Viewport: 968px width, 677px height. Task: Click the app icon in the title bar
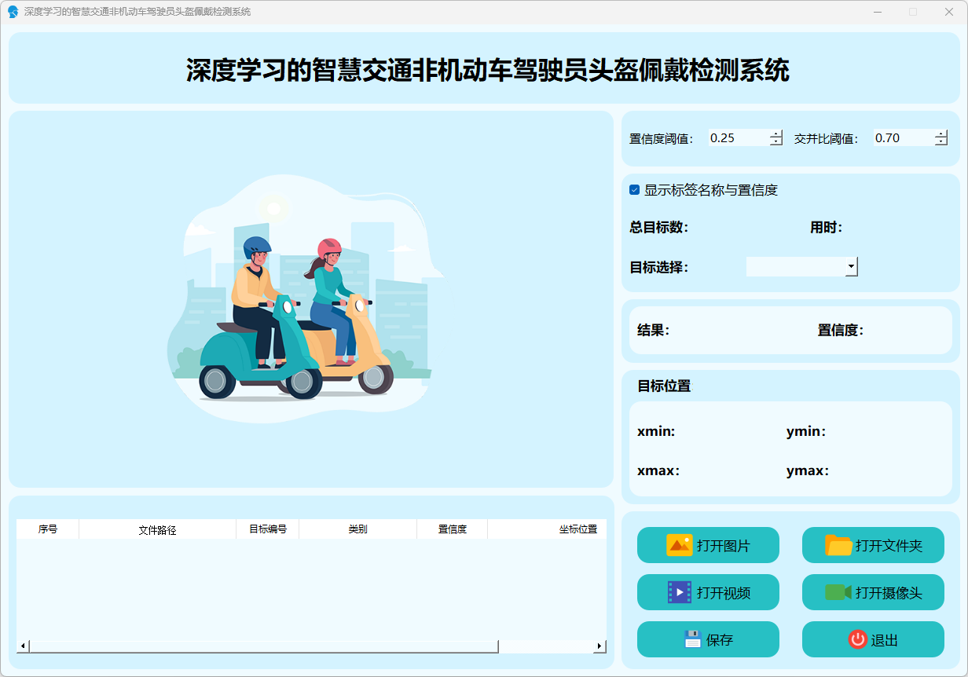coord(13,12)
